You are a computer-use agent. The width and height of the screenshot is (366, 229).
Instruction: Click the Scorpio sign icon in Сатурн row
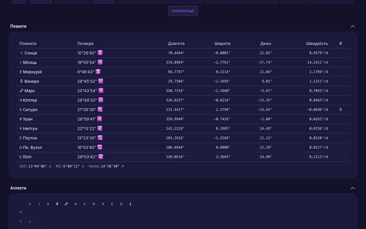click(100, 109)
